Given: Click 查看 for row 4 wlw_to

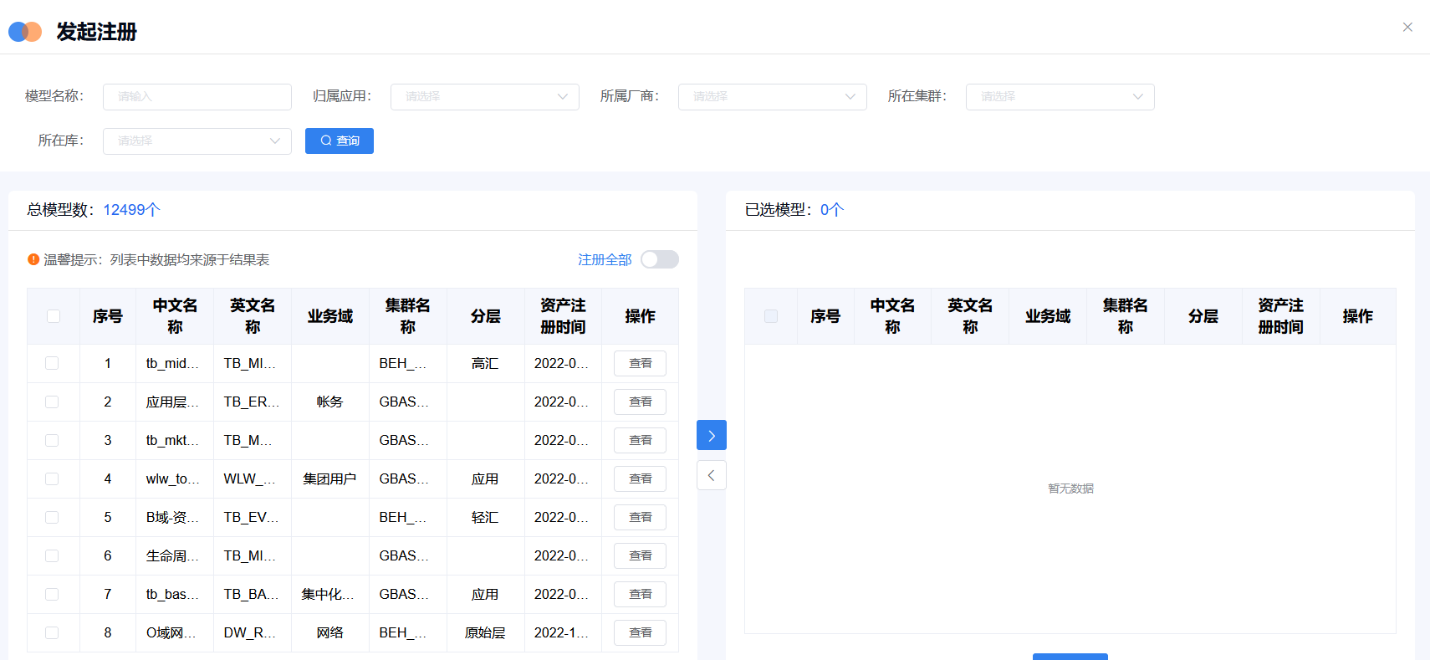Looking at the screenshot, I should [640, 478].
